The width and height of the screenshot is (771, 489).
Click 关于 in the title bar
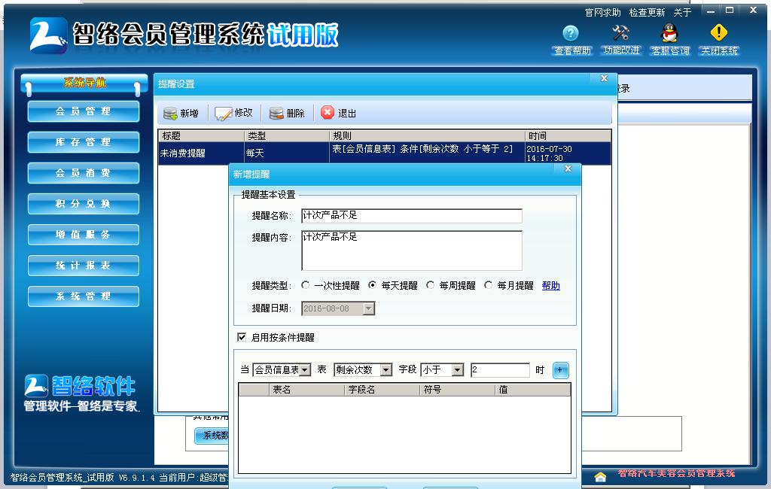681,11
